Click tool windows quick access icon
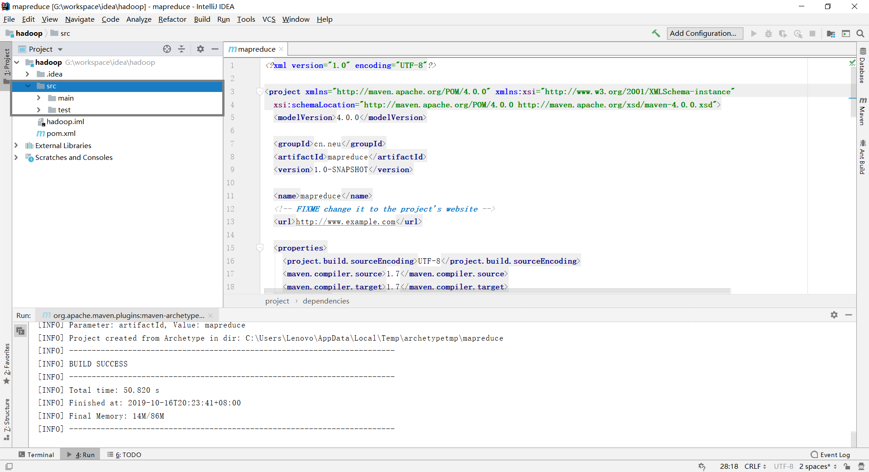Screen dimensions: 869x472 pos(9,466)
